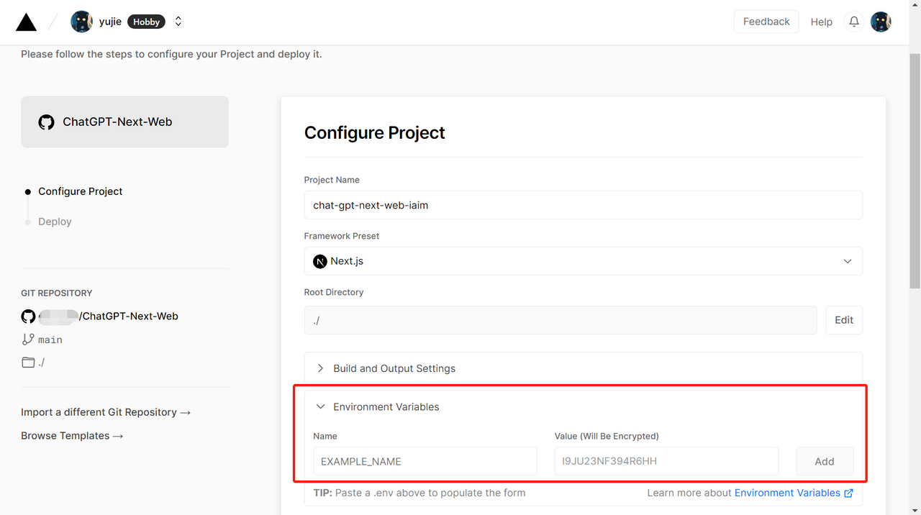Open the Framework Preset dropdown

(x=583, y=261)
